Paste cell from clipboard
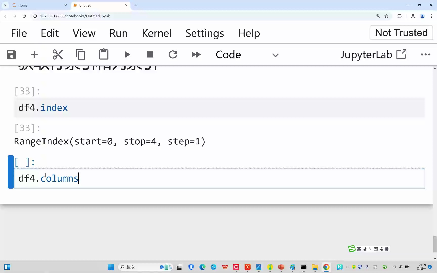 (x=104, y=55)
